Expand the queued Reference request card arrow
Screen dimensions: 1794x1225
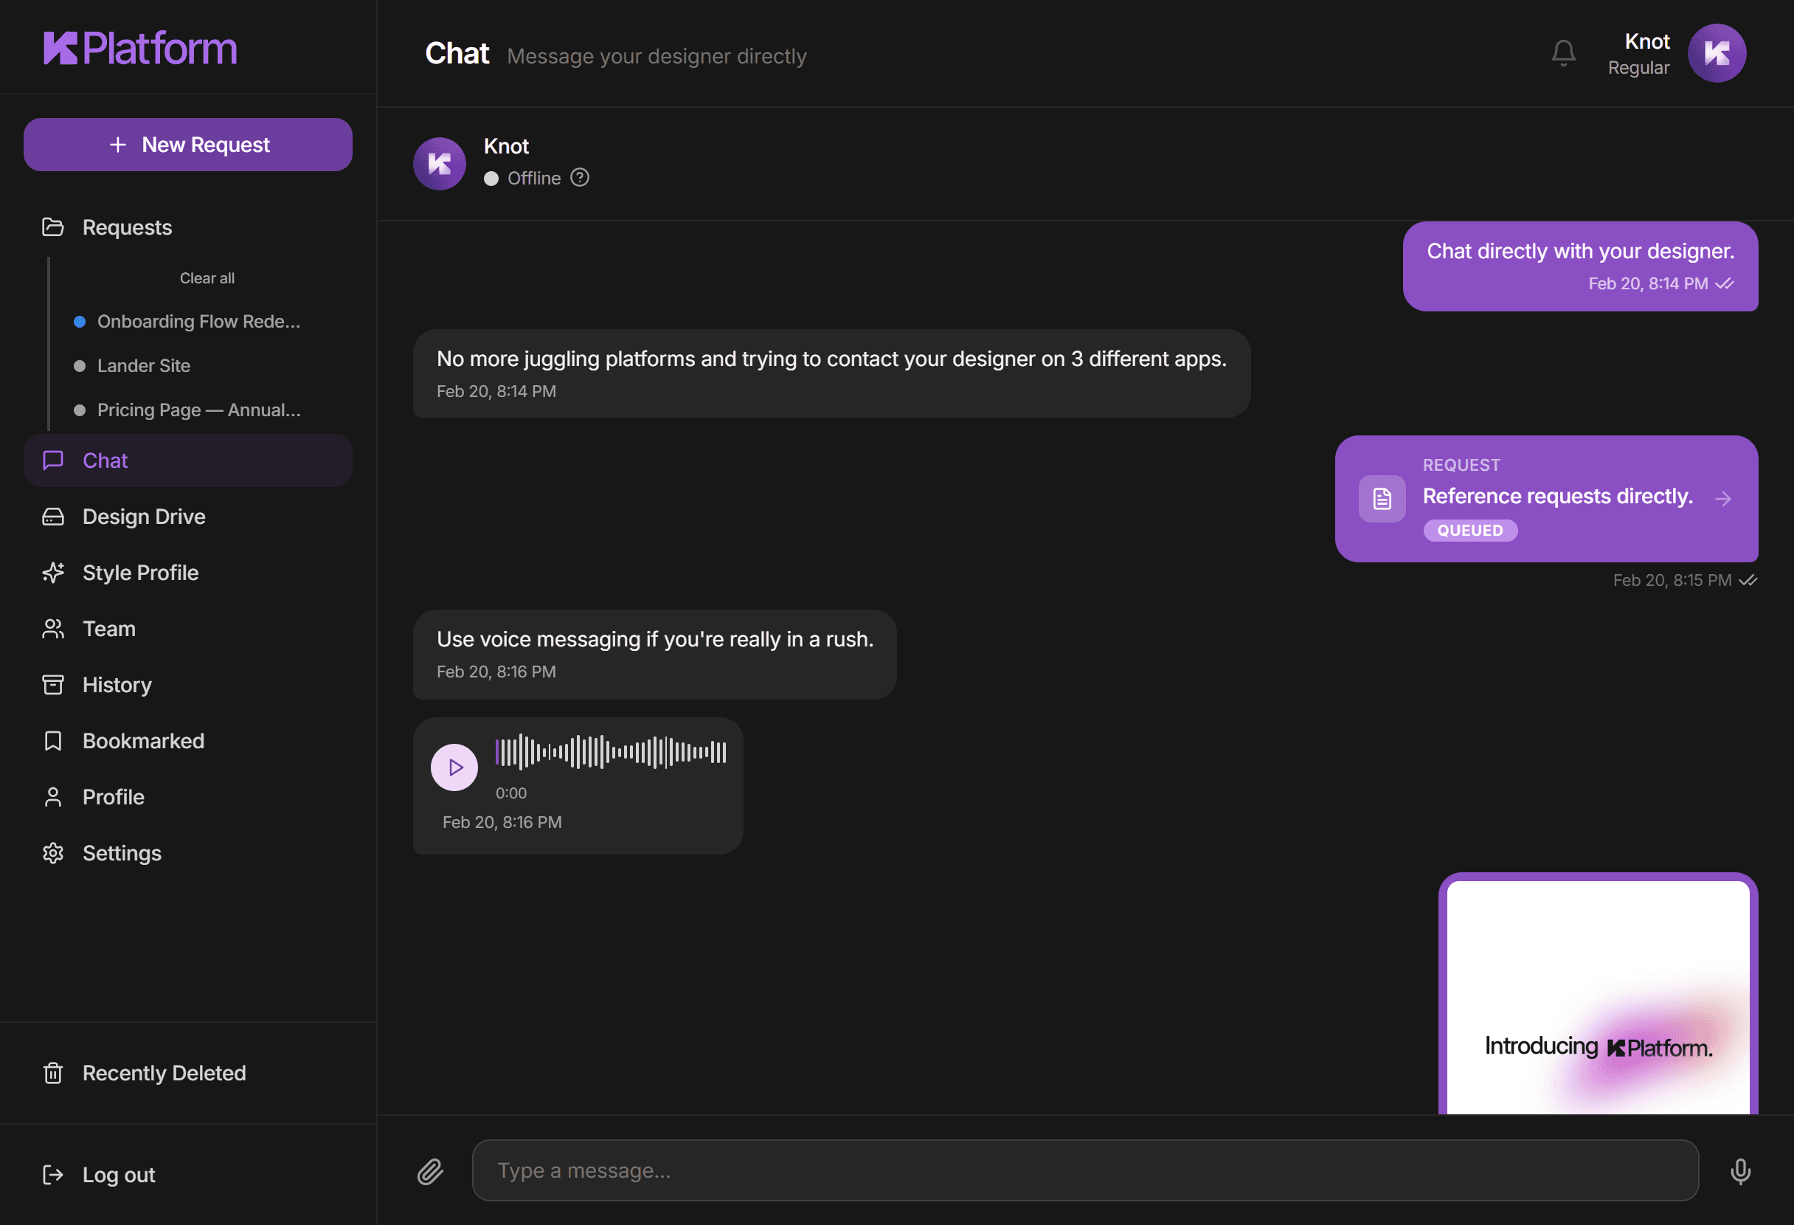click(x=1724, y=499)
